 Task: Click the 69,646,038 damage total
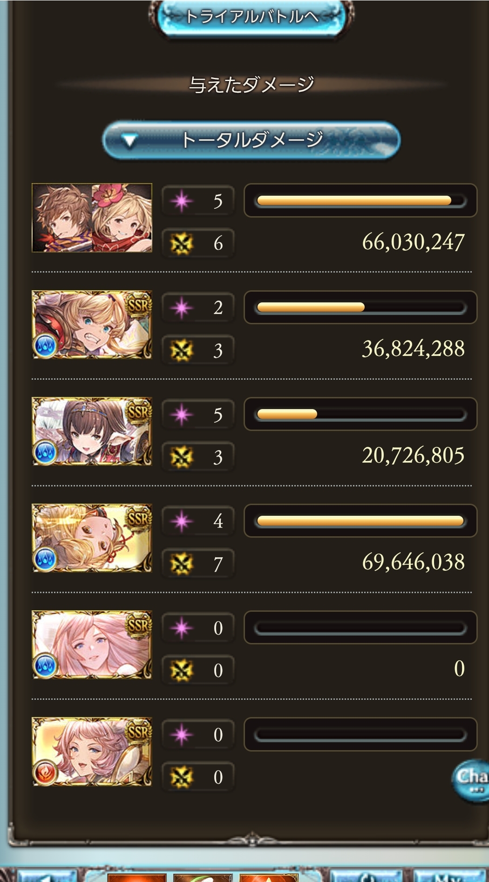point(413,562)
